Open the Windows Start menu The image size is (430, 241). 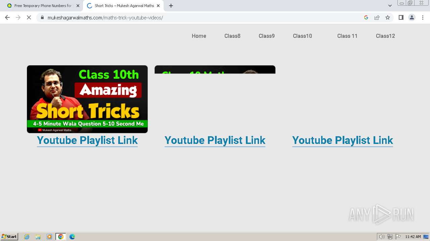tap(9, 237)
